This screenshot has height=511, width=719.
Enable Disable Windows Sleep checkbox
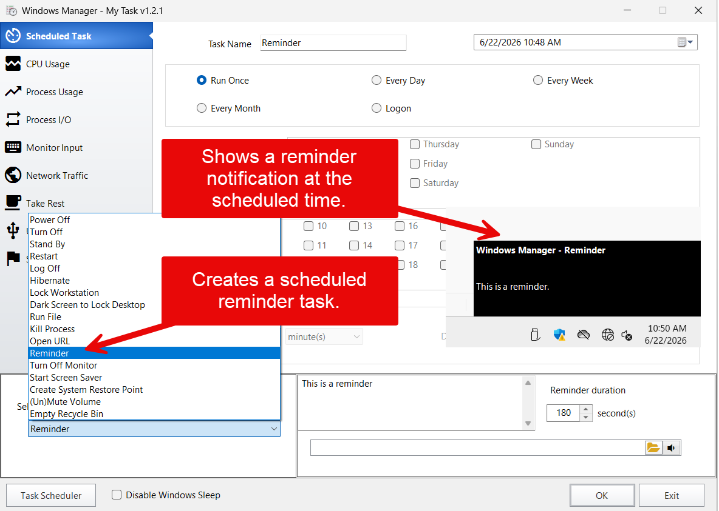117,495
